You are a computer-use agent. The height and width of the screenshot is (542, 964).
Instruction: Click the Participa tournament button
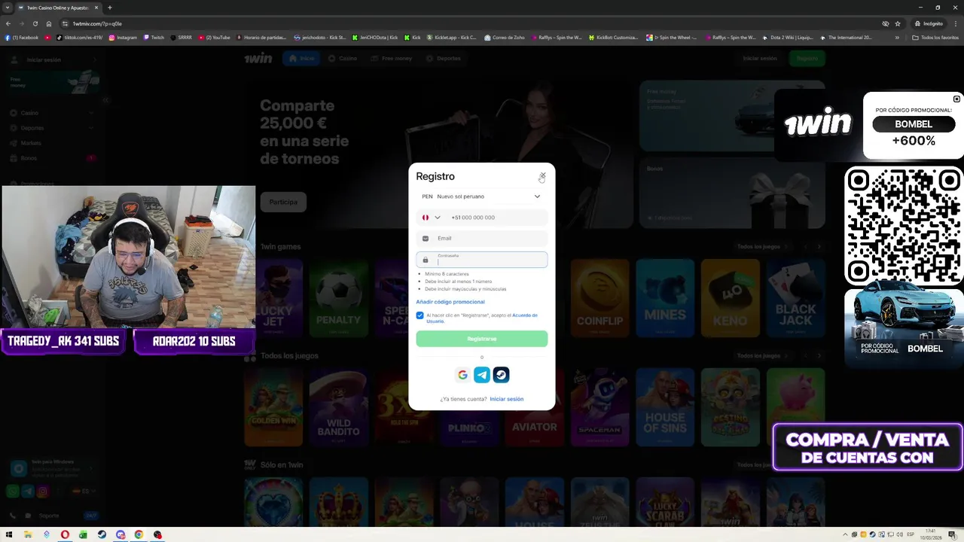click(283, 202)
